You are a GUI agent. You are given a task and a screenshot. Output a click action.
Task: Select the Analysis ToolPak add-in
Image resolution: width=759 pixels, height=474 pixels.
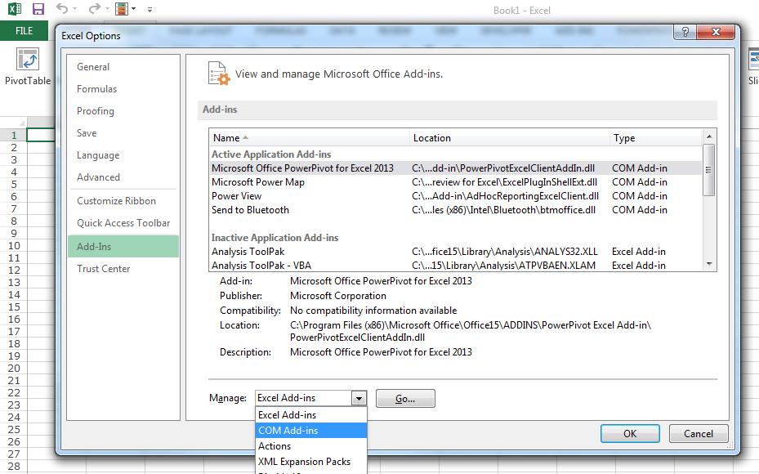click(456, 252)
